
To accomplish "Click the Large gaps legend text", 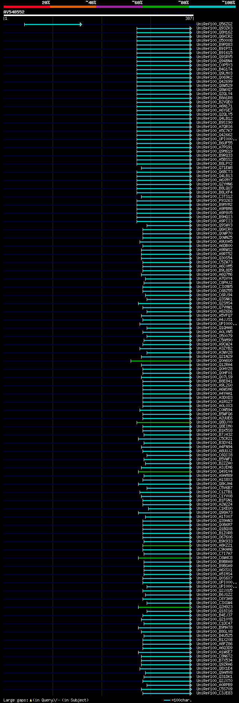I will [46, 700].
